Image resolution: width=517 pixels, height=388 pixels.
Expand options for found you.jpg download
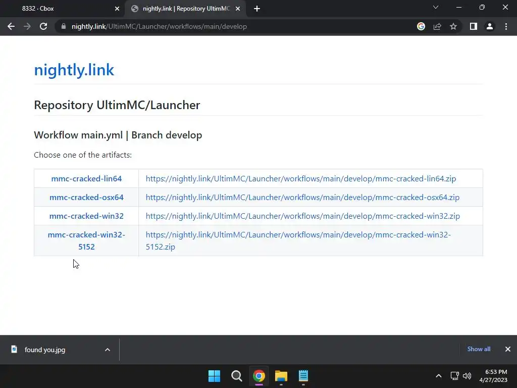tap(108, 350)
